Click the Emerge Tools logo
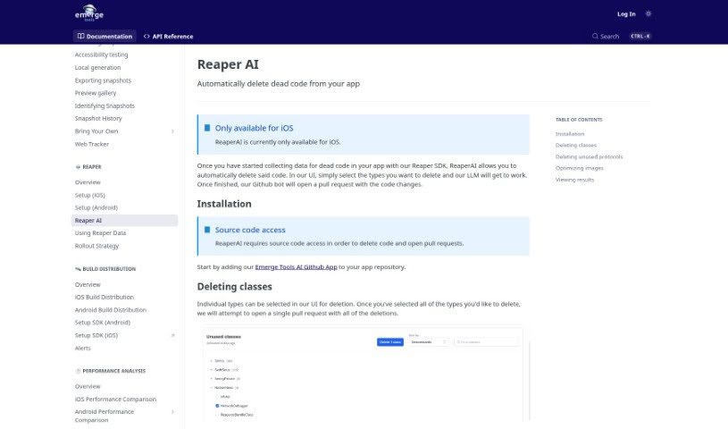 pos(89,14)
